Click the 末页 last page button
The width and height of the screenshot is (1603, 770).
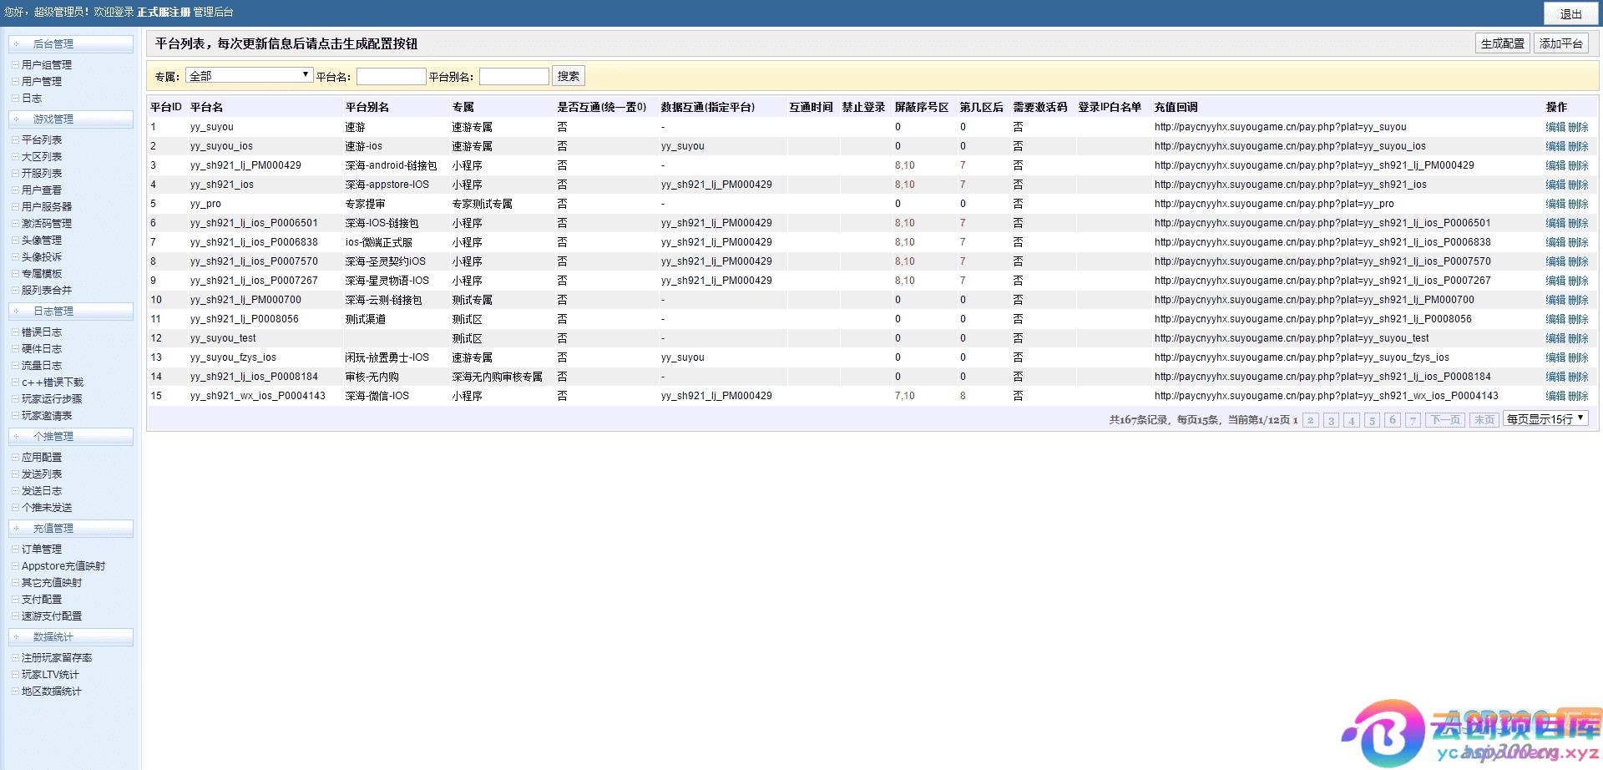[x=1484, y=420]
